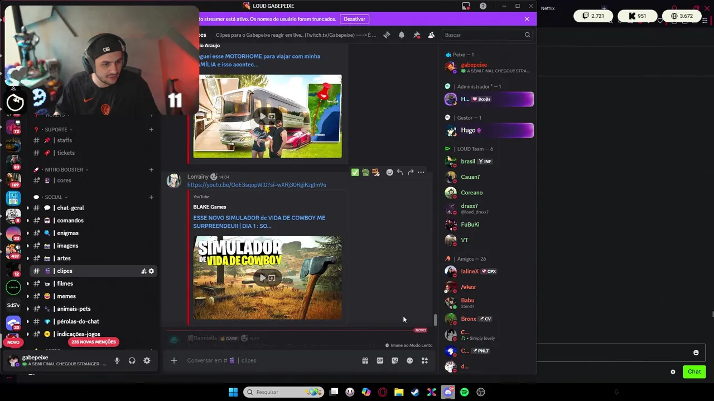The width and height of the screenshot is (714, 401).
Task: Open Steam from the taskbar
Action: [415, 392]
